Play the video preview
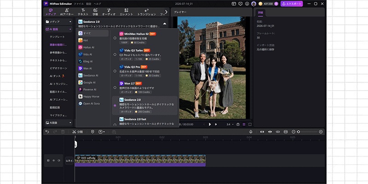 pyautogui.click(x=210, y=124)
